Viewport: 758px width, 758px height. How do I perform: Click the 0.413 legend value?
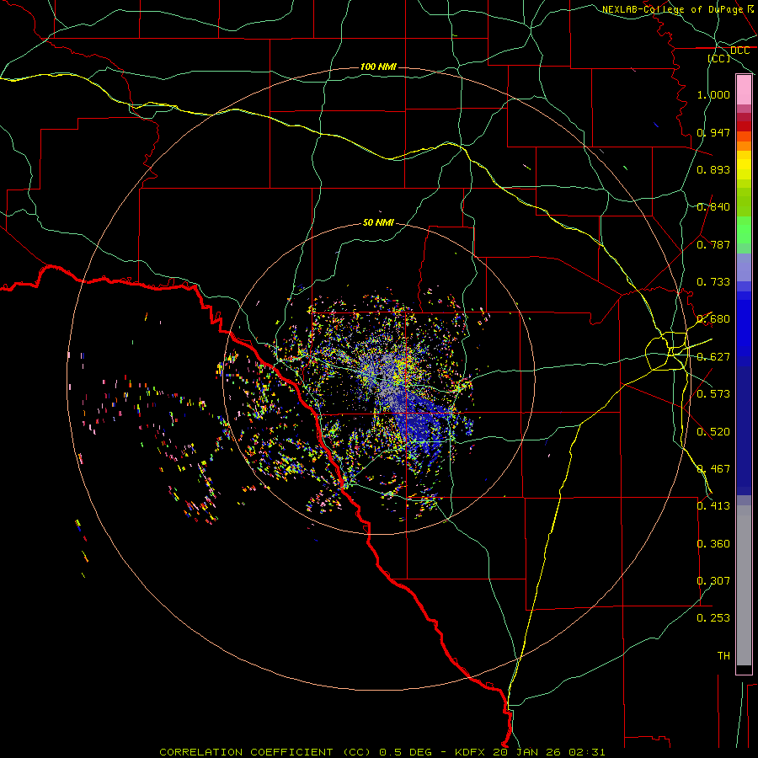(x=713, y=506)
